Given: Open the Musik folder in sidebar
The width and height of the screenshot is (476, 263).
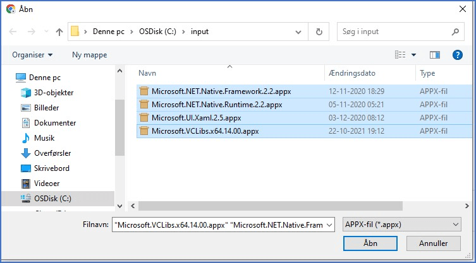Looking at the screenshot, I should pos(44,138).
